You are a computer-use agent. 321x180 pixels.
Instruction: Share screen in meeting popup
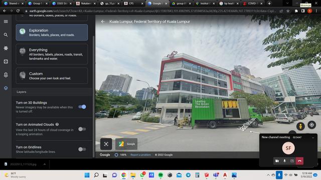click(x=292, y=161)
